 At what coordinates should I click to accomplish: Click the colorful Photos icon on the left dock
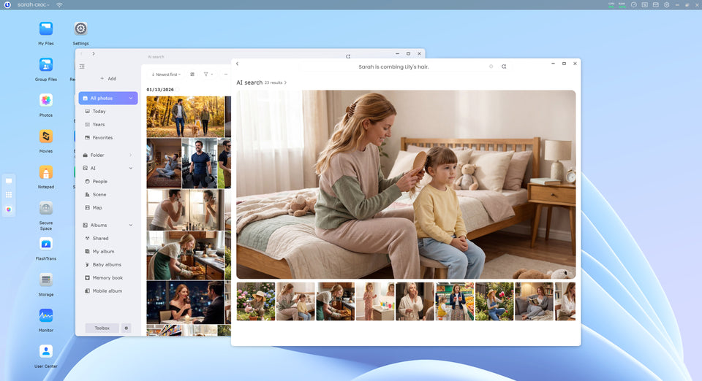tap(9, 209)
